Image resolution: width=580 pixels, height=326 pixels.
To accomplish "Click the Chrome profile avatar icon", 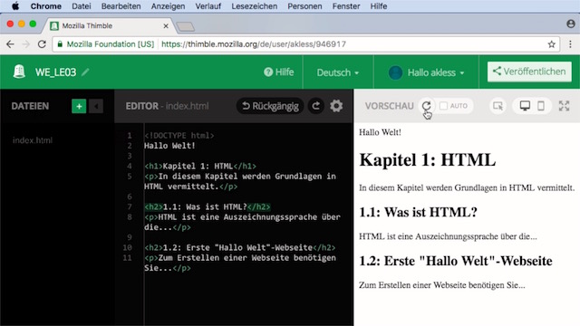I will tap(571, 24).
